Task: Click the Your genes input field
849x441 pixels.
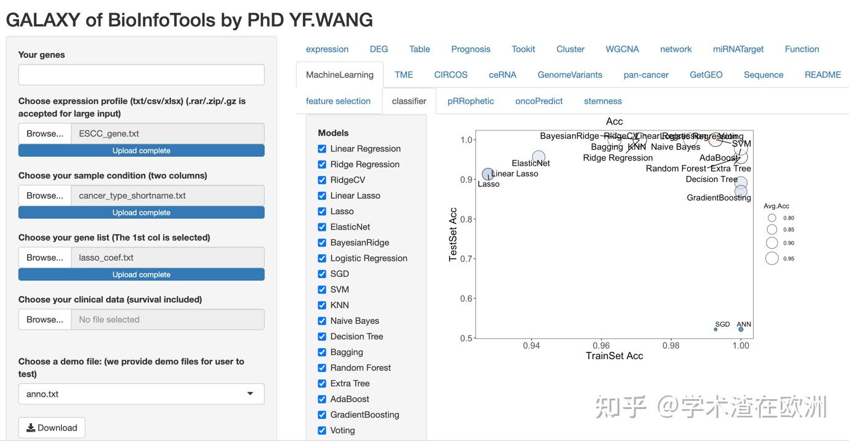Action: pos(141,74)
